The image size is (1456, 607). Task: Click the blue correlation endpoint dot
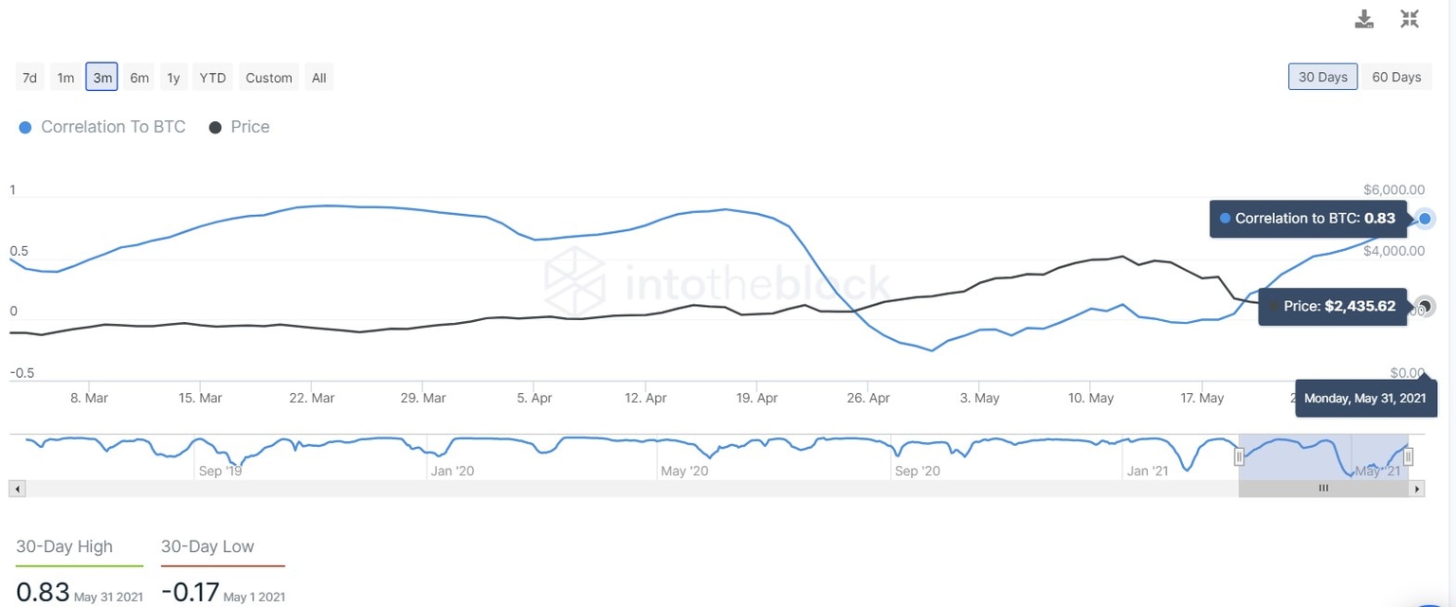(1424, 219)
